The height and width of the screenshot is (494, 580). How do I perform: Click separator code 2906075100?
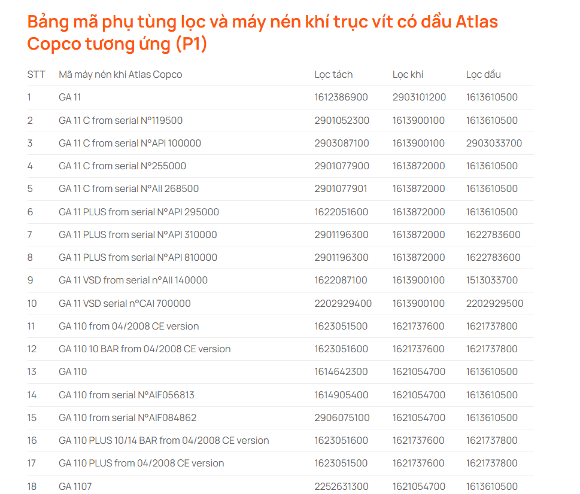(x=342, y=418)
